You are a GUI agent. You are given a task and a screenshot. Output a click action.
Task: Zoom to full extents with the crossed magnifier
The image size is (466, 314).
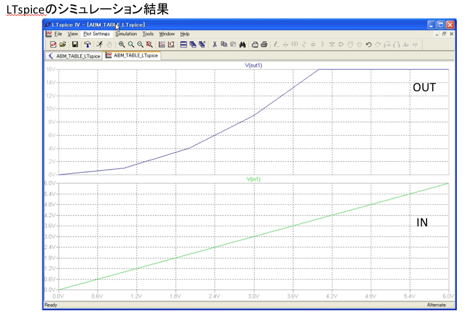[x=149, y=44]
